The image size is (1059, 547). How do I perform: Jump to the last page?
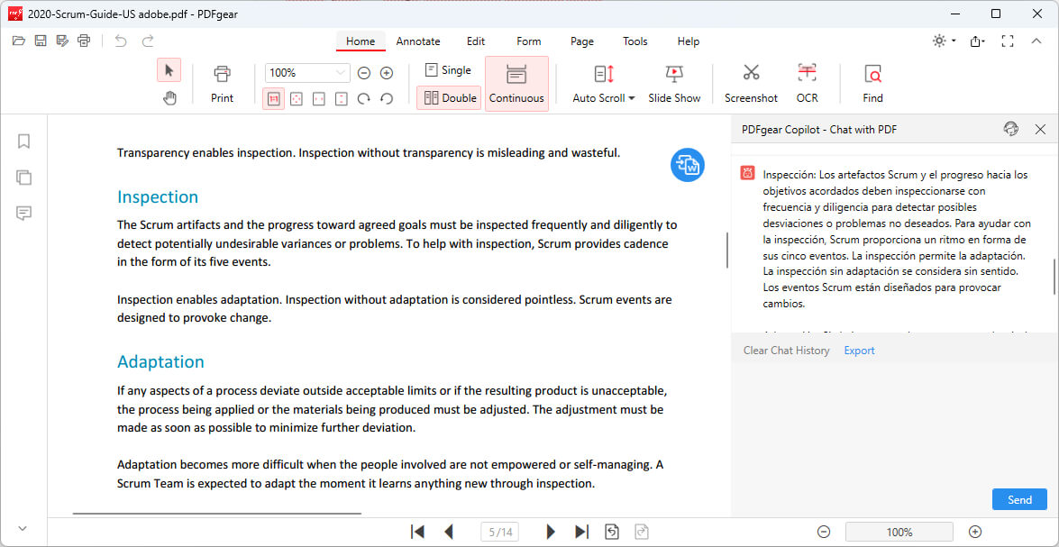tap(581, 533)
